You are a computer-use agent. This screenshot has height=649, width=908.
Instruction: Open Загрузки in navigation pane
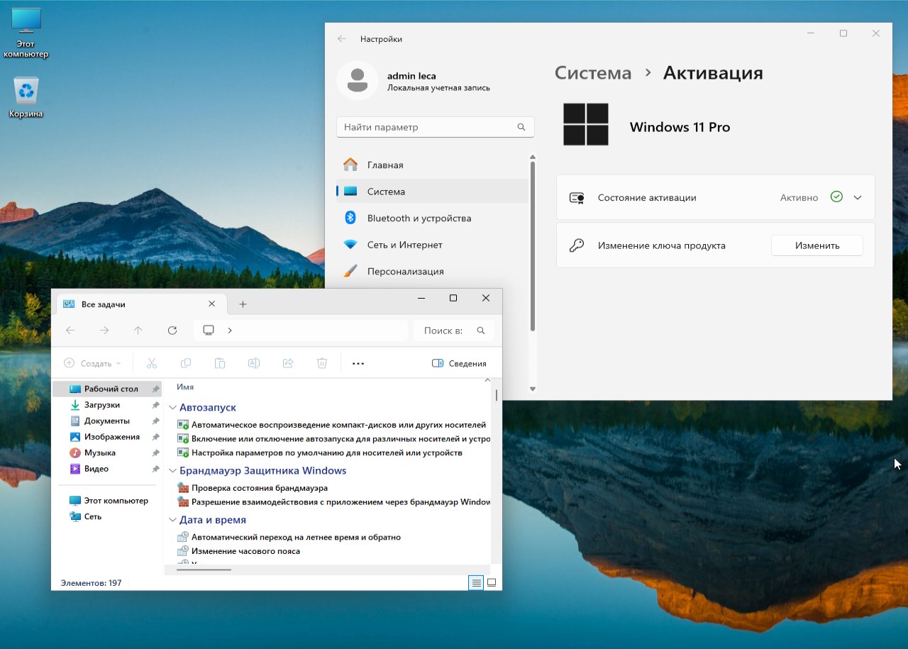point(107,405)
